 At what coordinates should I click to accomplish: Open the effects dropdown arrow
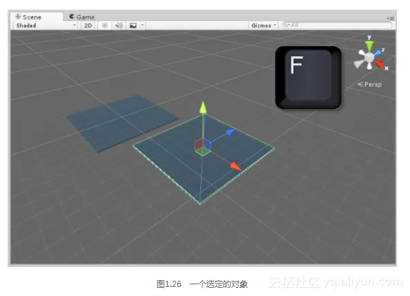[142, 26]
